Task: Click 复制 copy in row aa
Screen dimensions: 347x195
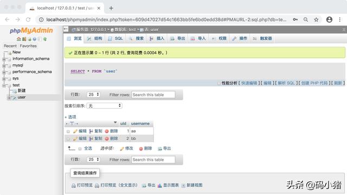Action: point(95,131)
